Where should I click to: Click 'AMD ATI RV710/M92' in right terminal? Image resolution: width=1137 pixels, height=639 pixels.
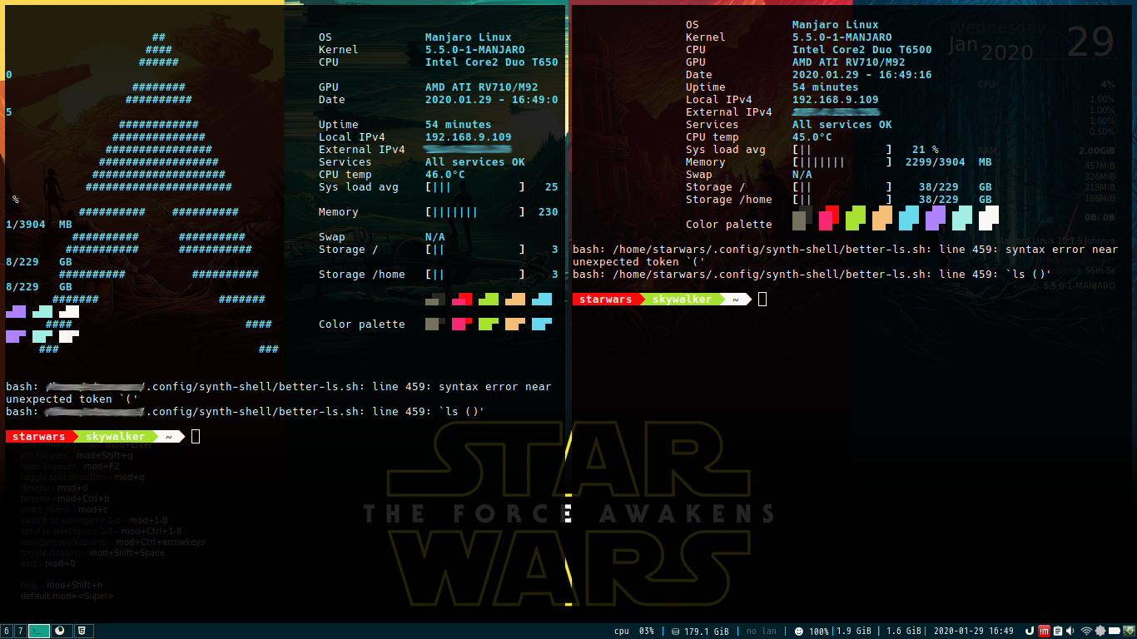coord(849,62)
